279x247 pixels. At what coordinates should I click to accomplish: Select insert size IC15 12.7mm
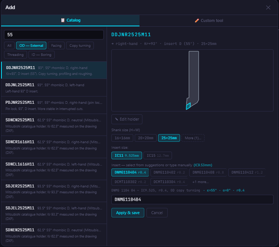pyautogui.click(x=158, y=155)
